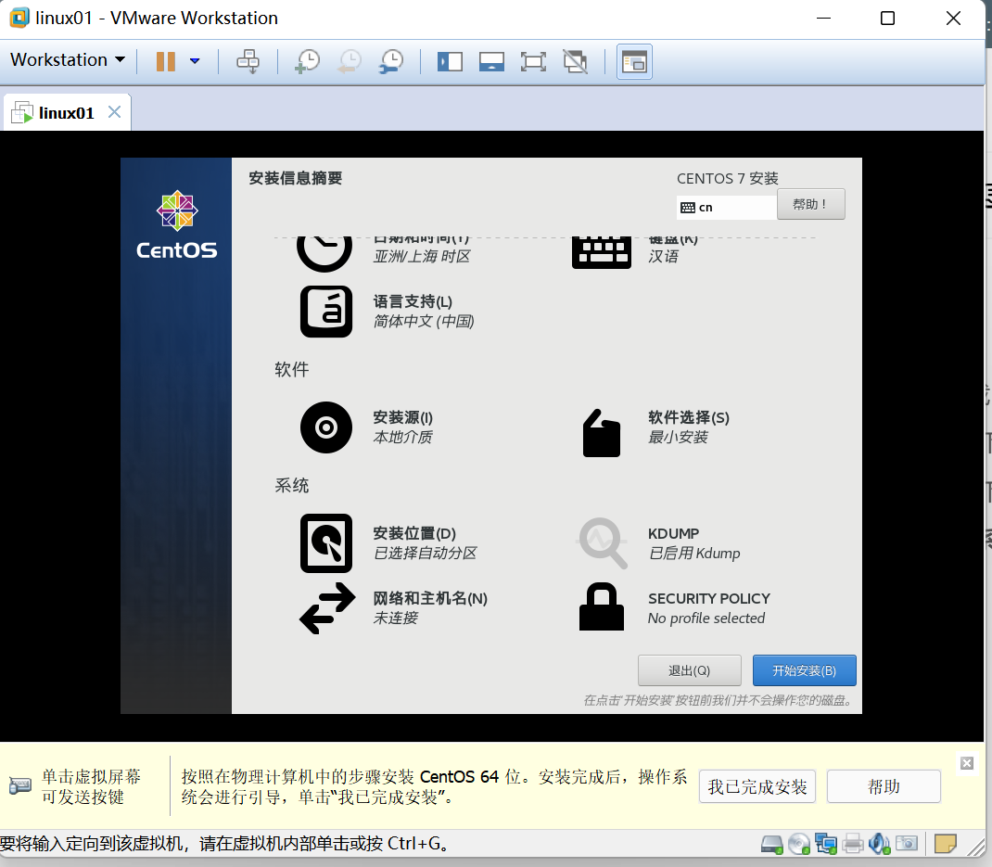Click the Quit (退出) button

point(690,670)
